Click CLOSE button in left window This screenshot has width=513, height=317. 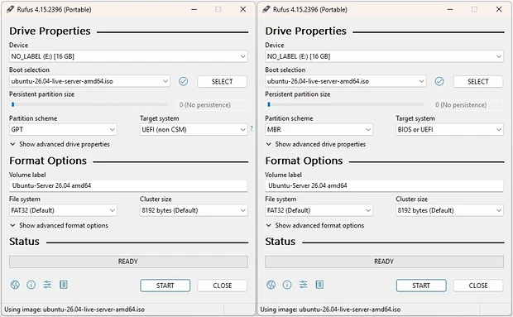point(222,286)
